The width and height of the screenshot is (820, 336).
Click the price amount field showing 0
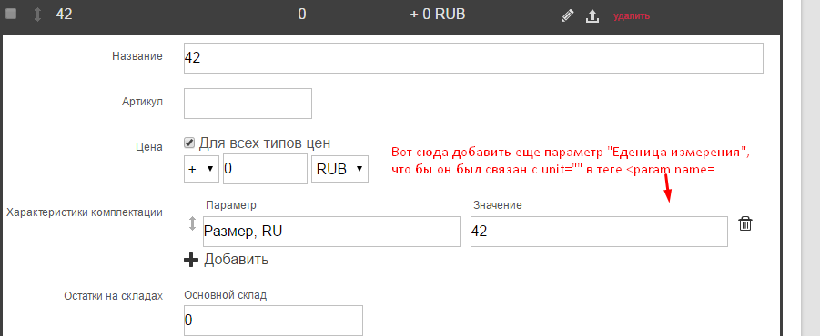tap(265, 169)
